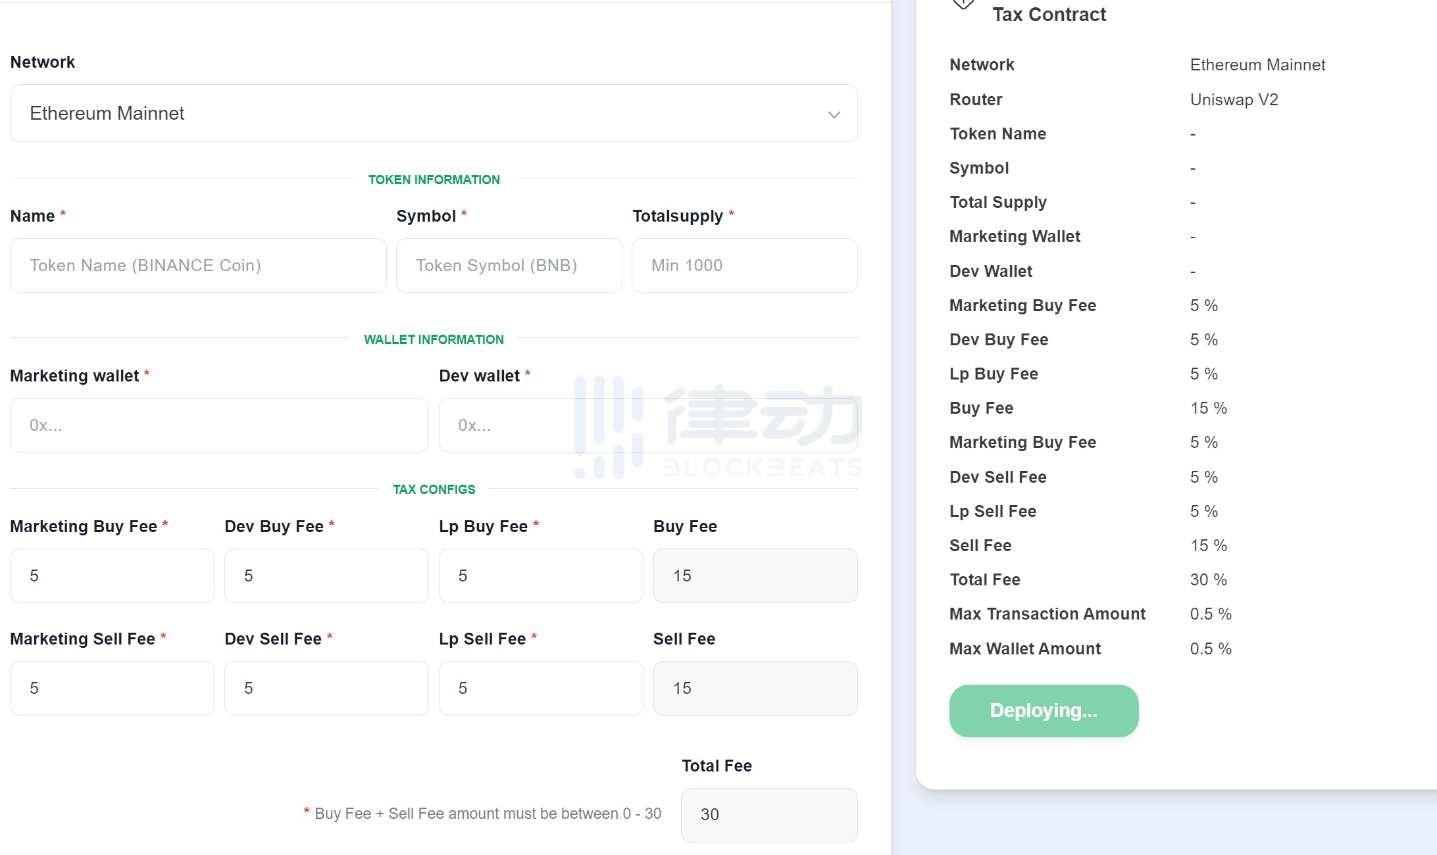
Task: Click the Uniswap V2 router icon
Action: (x=1234, y=99)
